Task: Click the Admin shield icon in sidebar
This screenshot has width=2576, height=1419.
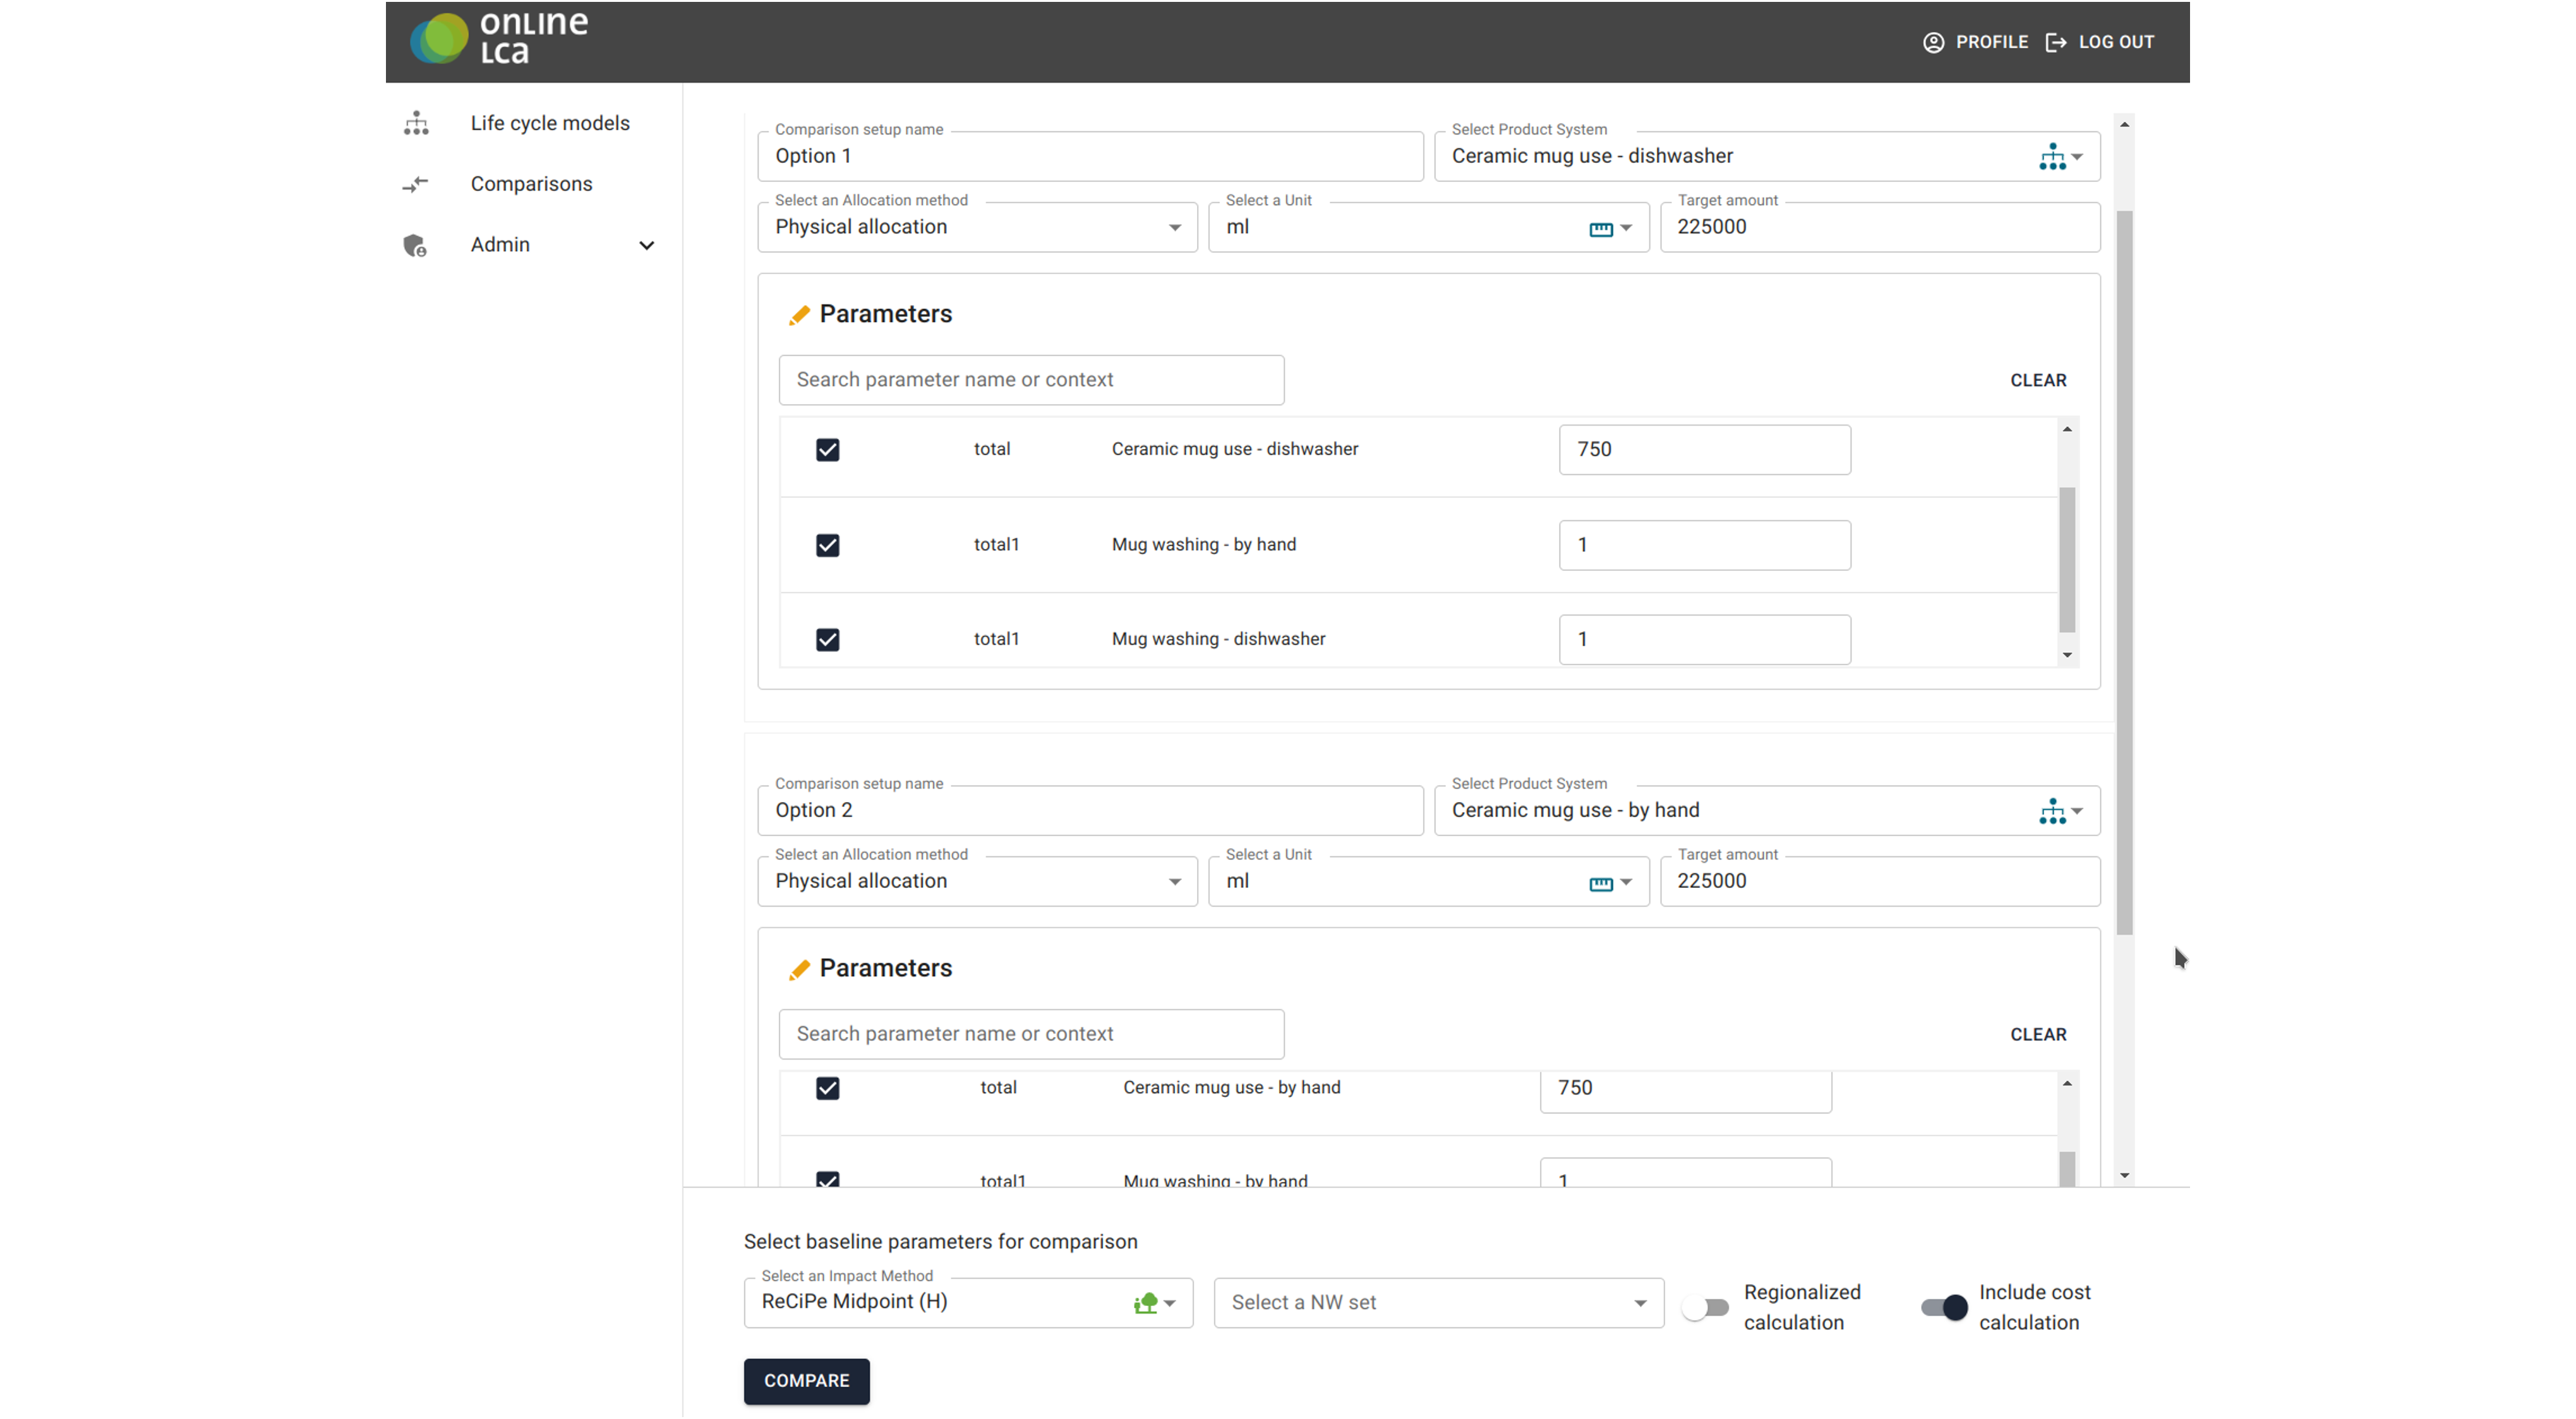Action: (x=415, y=245)
